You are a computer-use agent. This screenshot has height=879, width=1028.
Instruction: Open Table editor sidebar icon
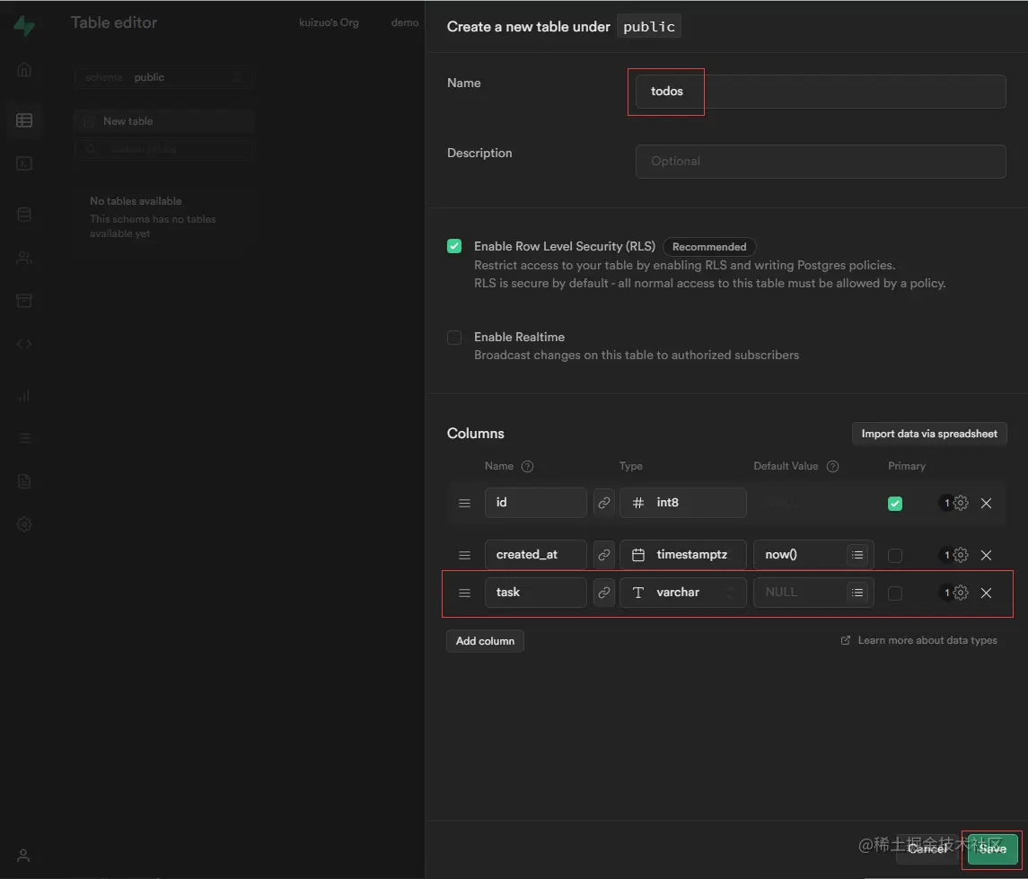[x=24, y=120]
